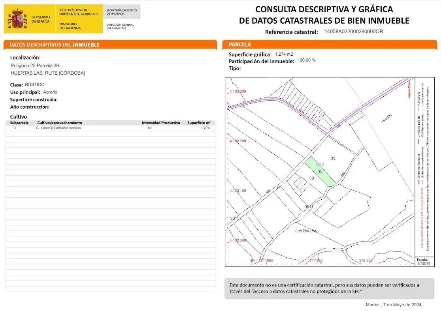Click the 'RÚSTICO' class value
441x311 pixels.
[35, 84]
